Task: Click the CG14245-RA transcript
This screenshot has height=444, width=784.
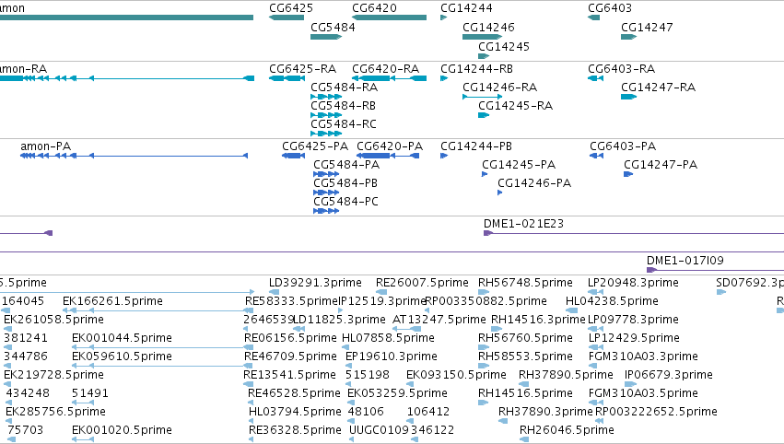Action: click(484, 115)
